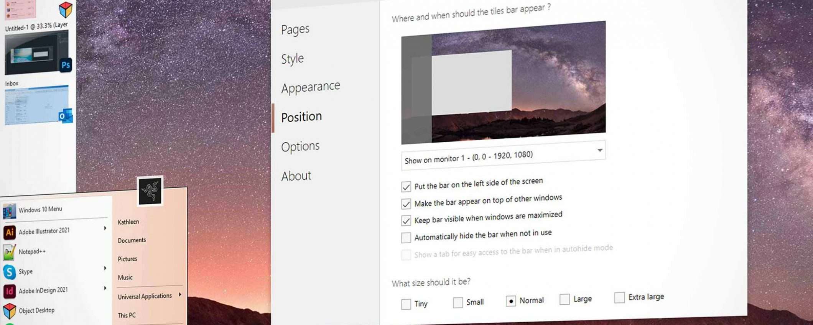Expand the Adobe Illustrator 2021 submenu arrow
This screenshot has width=813, height=325.
point(105,228)
